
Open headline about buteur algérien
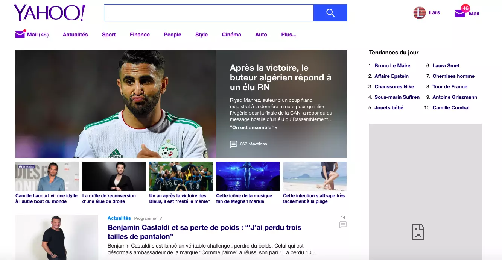(x=281, y=77)
